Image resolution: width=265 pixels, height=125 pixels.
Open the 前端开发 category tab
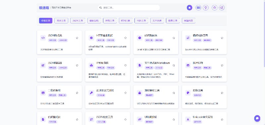(188, 20)
